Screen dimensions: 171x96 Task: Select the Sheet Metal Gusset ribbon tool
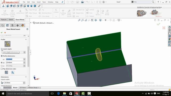point(69,13)
